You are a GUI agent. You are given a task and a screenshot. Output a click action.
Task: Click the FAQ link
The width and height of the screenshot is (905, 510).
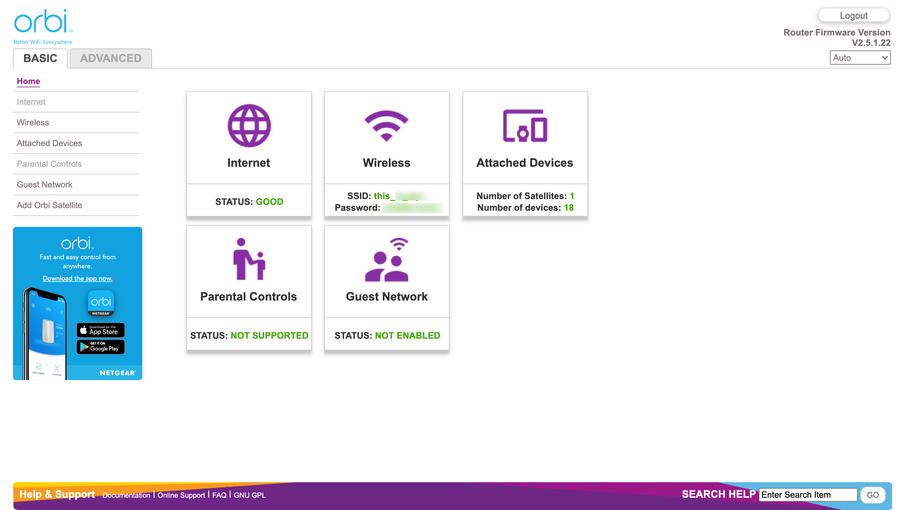tap(219, 495)
